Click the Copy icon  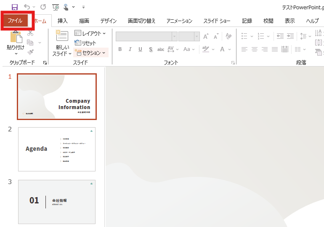point(30,43)
